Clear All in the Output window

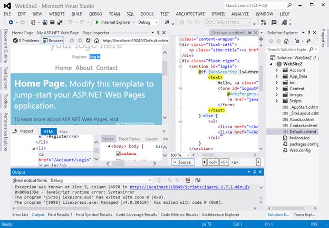tap(188, 180)
